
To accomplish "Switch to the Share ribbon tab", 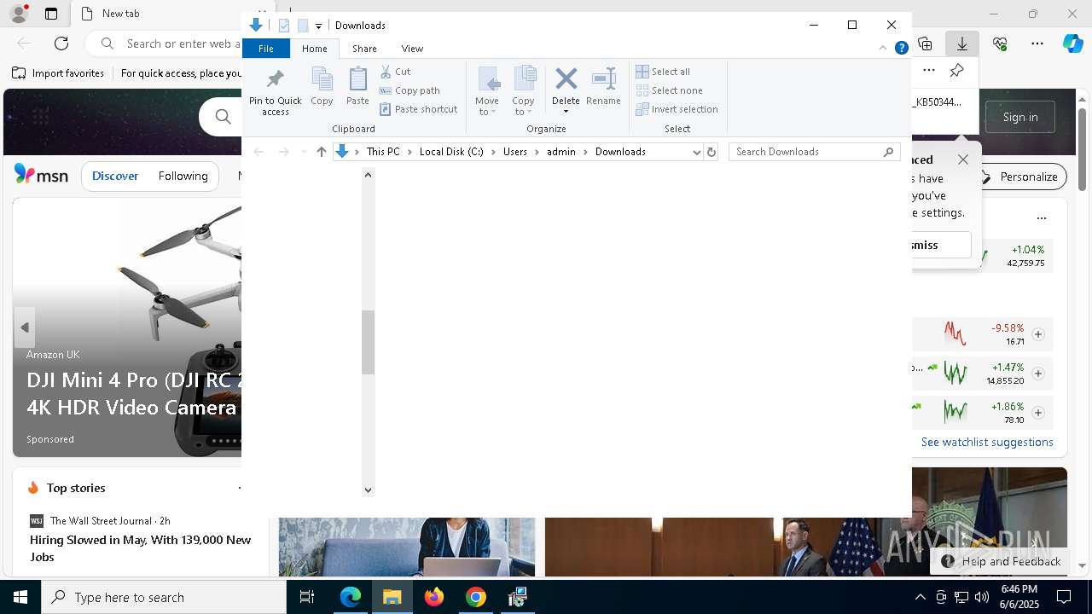I will point(364,49).
